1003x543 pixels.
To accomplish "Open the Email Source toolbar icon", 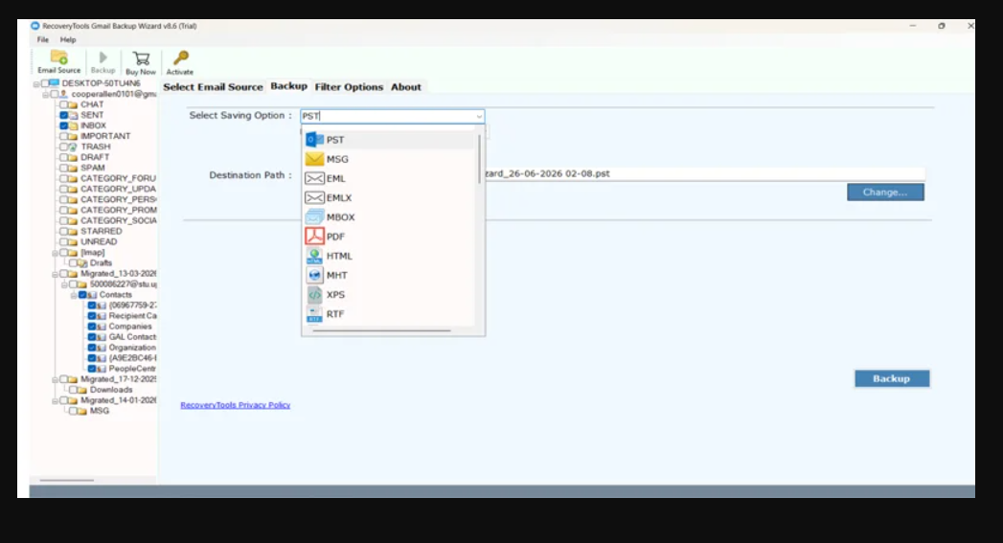I will [x=58, y=57].
